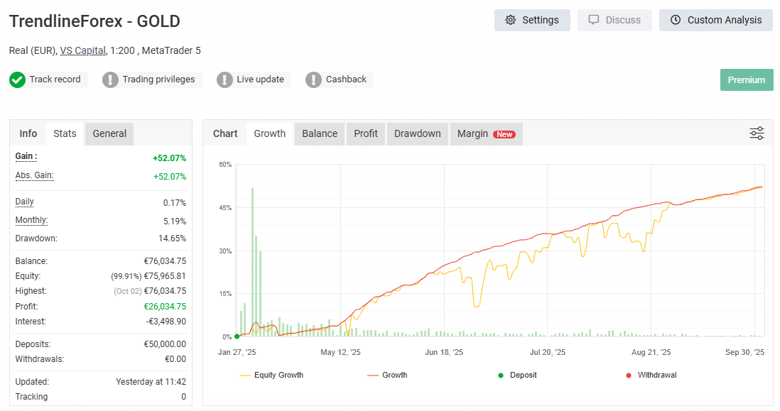Click the chart filter sliders icon
The width and height of the screenshot is (780, 411).
(x=757, y=133)
